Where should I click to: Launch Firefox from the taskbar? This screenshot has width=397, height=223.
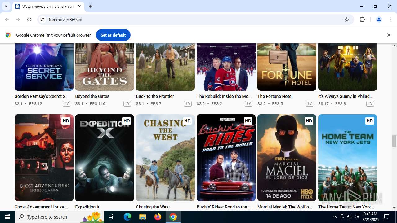point(158,217)
